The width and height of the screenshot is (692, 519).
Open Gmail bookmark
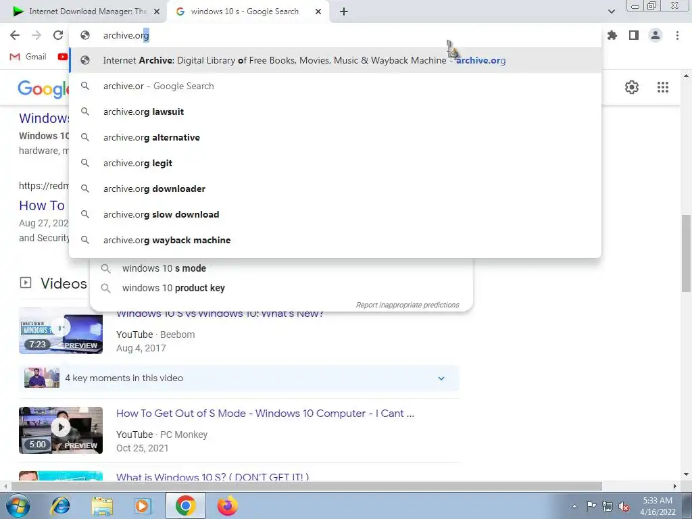coord(28,57)
